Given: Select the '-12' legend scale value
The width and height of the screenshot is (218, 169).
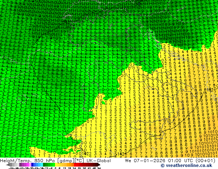Looking at the screenshot, I should click(46, 168).
